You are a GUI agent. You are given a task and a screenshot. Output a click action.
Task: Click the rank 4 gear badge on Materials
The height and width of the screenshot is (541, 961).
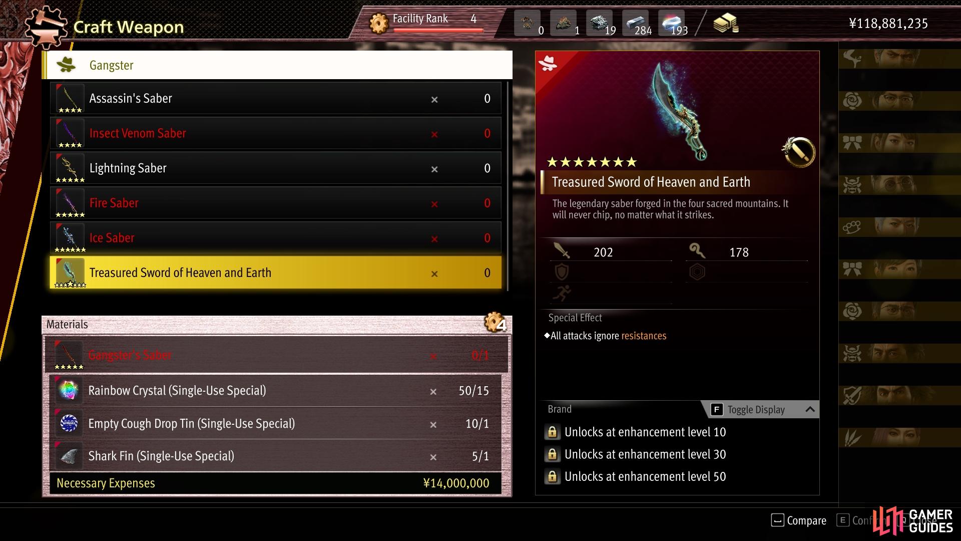(496, 323)
